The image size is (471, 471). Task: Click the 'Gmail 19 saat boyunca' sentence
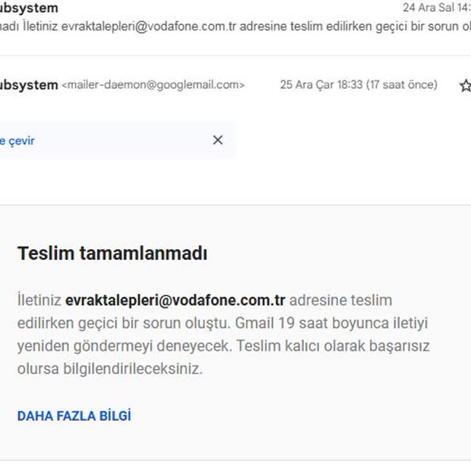[x=331, y=323]
